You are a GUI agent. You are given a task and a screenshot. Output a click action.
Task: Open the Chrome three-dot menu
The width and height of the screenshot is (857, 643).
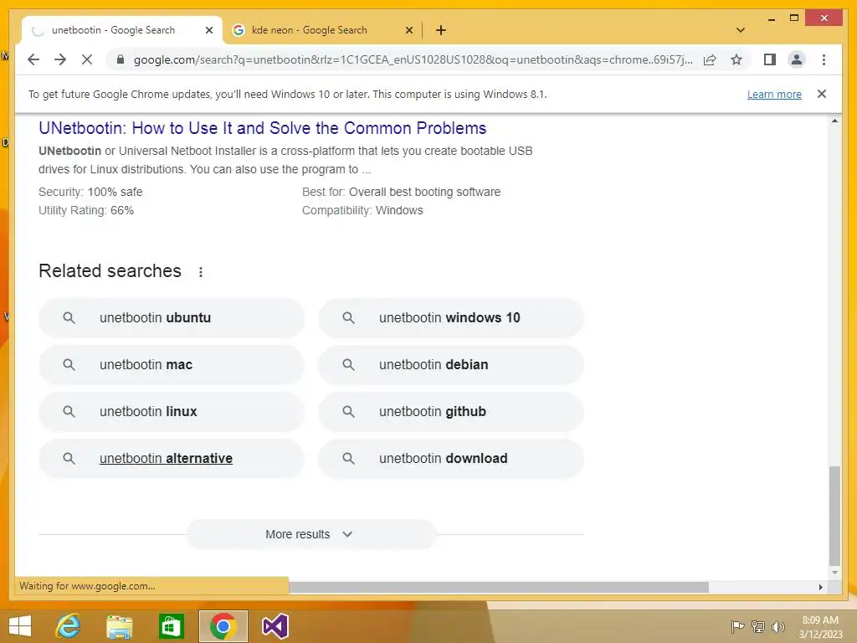(824, 59)
